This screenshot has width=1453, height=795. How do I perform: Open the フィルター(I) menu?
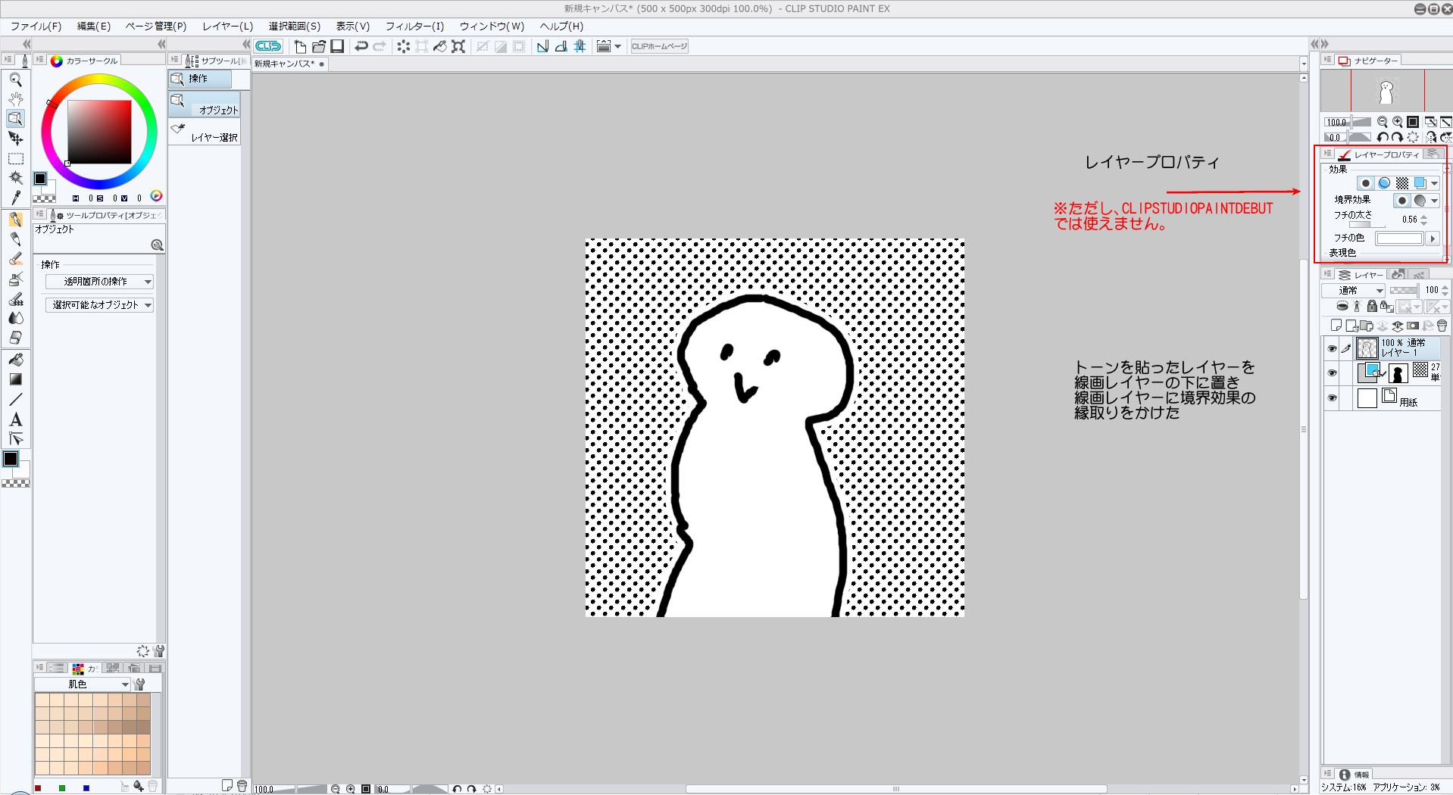[x=414, y=26]
